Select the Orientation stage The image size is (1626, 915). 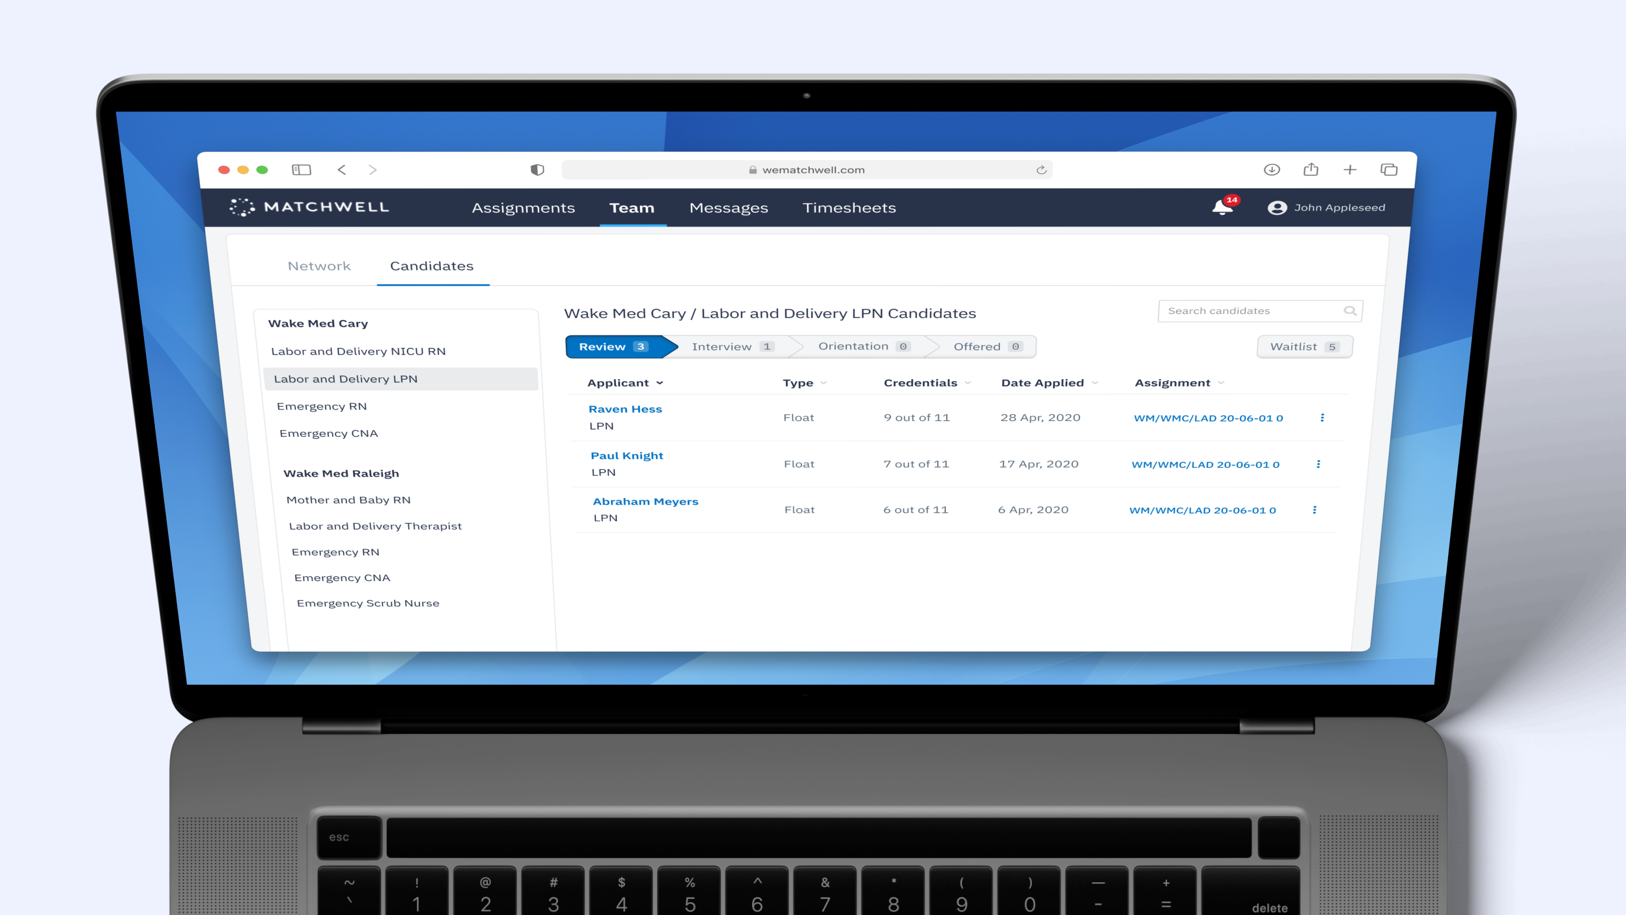(x=863, y=346)
